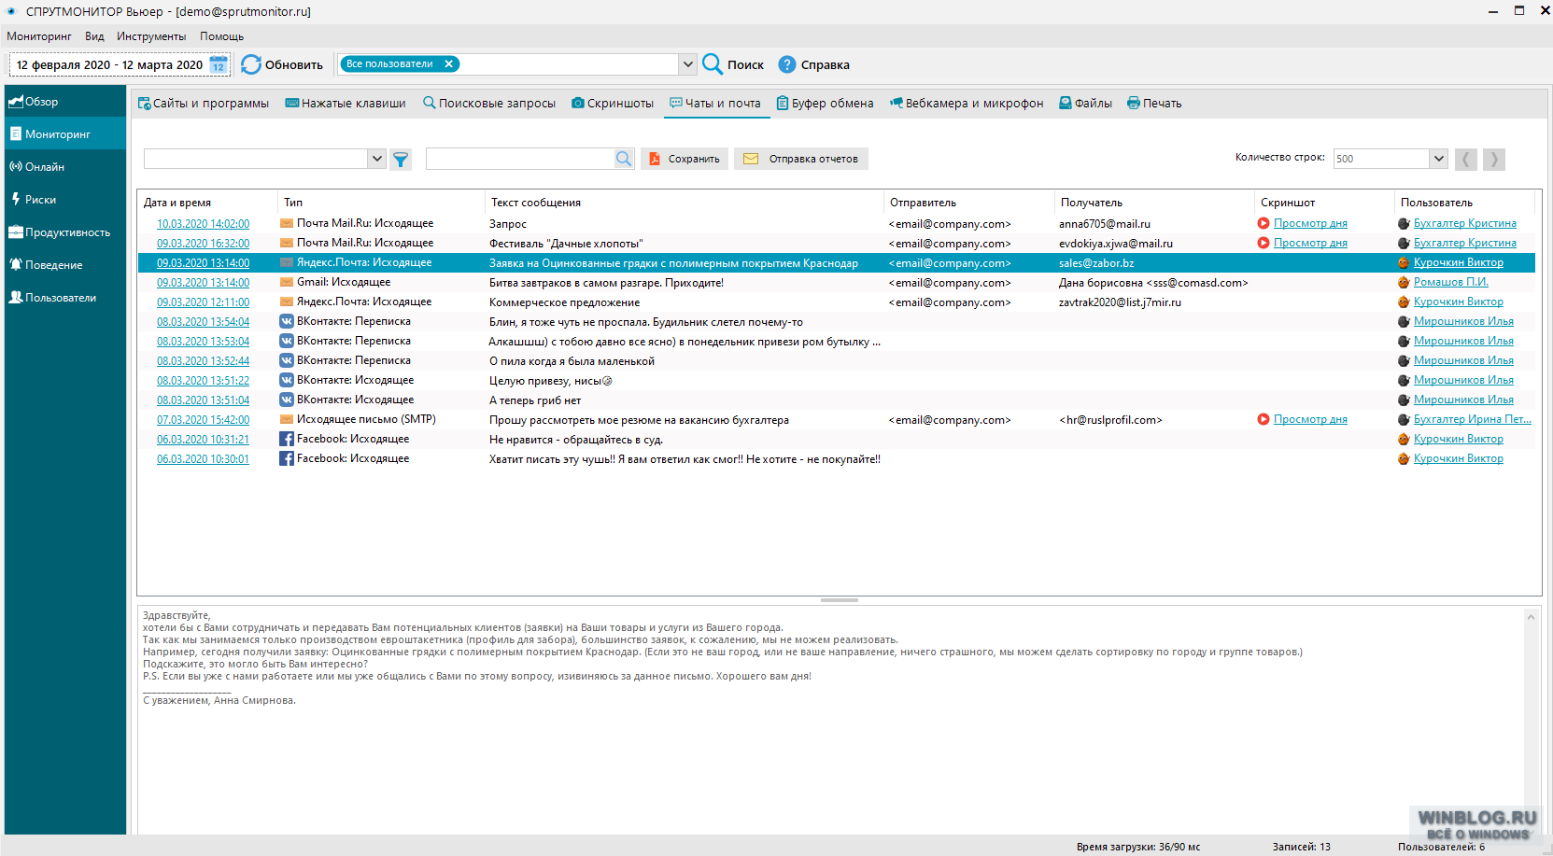This screenshot has width=1553, height=856.
Task: Select message 'Коммерческое предложение'
Action: tap(564, 302)
